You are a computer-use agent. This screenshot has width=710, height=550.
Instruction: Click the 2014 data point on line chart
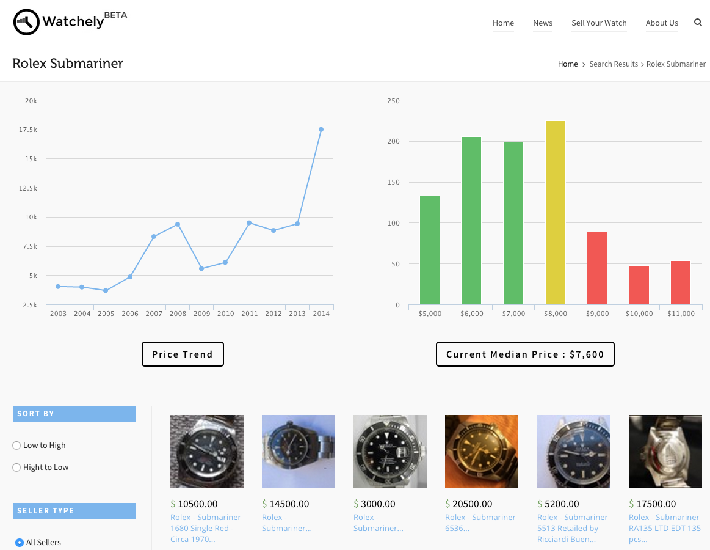tap(321, 130)
